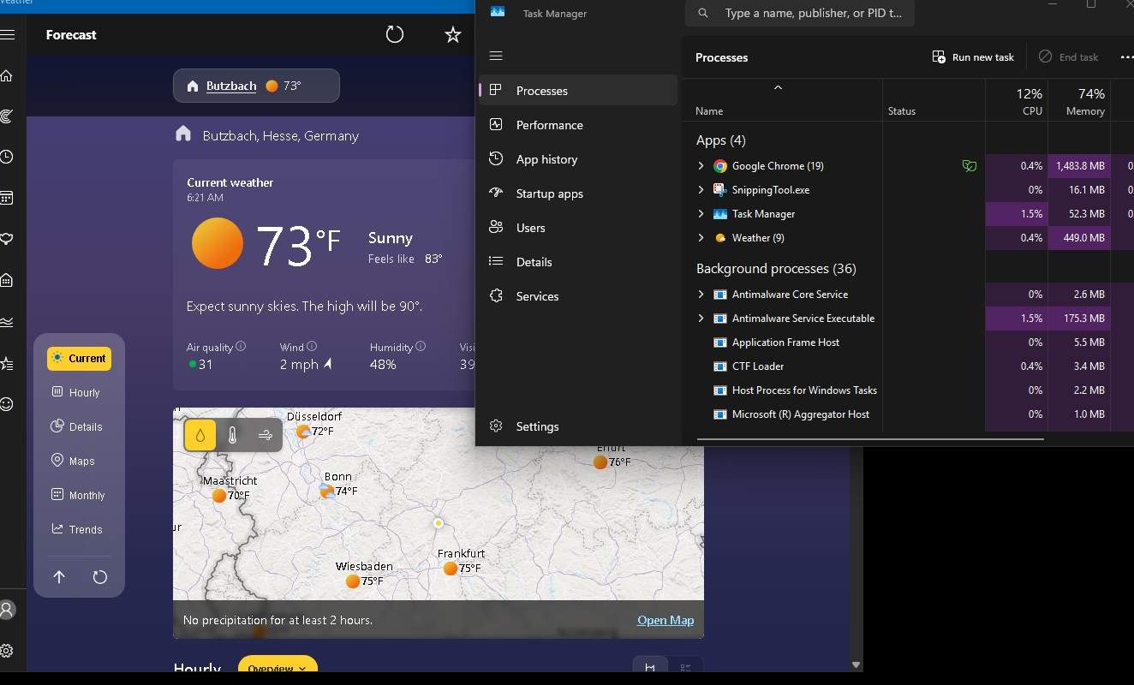Select Current in Weather floating panel
Screen dimensions: 1134x685
79,359
